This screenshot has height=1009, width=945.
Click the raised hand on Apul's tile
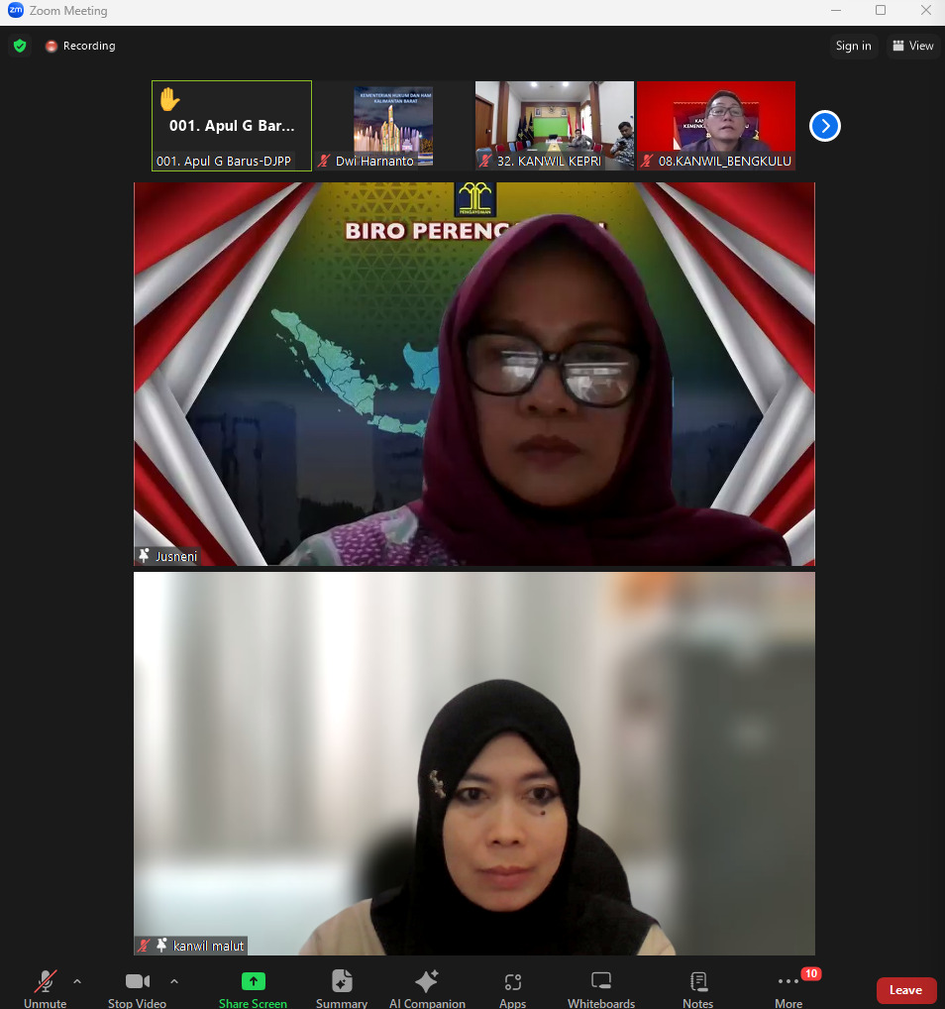click(x=169, y=99)
